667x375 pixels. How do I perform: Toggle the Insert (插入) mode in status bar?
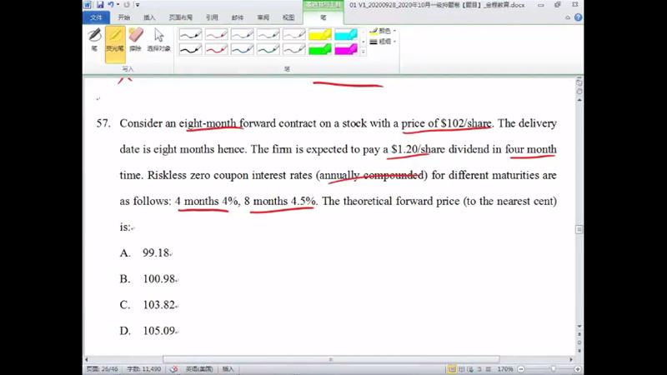[x=228, y=368]
